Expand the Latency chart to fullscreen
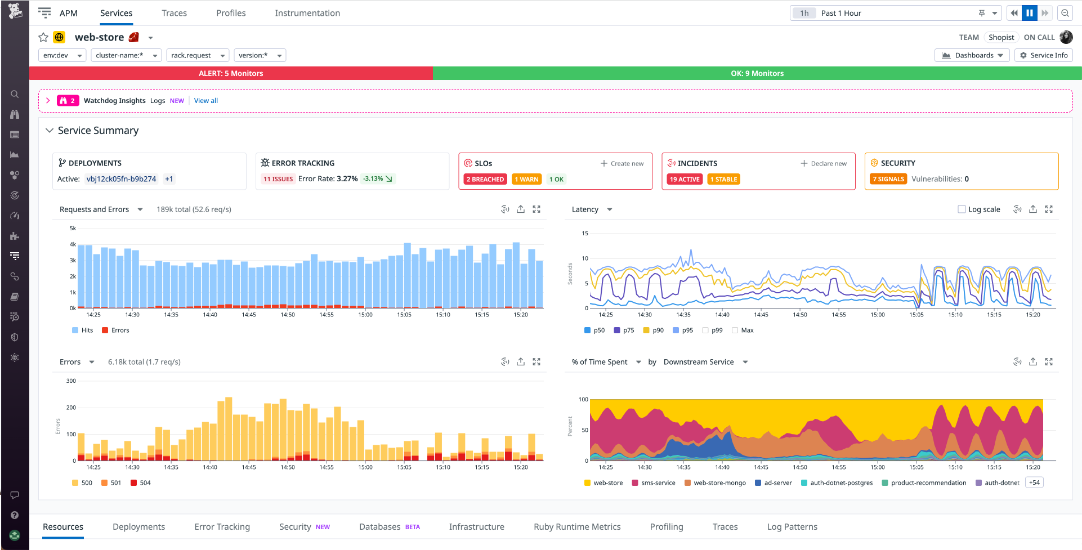 click(x=1049, y=209)
